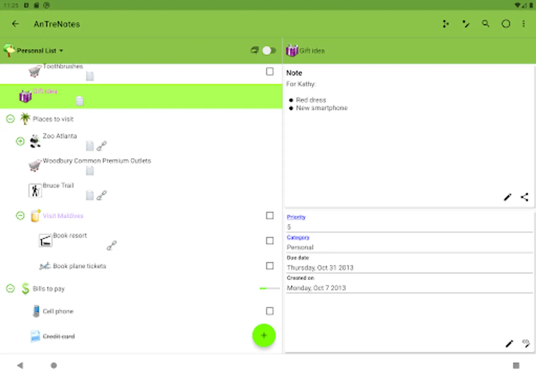The image size is (536, 377).
Task: Collapse the Visit Maldives item
Action: tap(20, 216)
